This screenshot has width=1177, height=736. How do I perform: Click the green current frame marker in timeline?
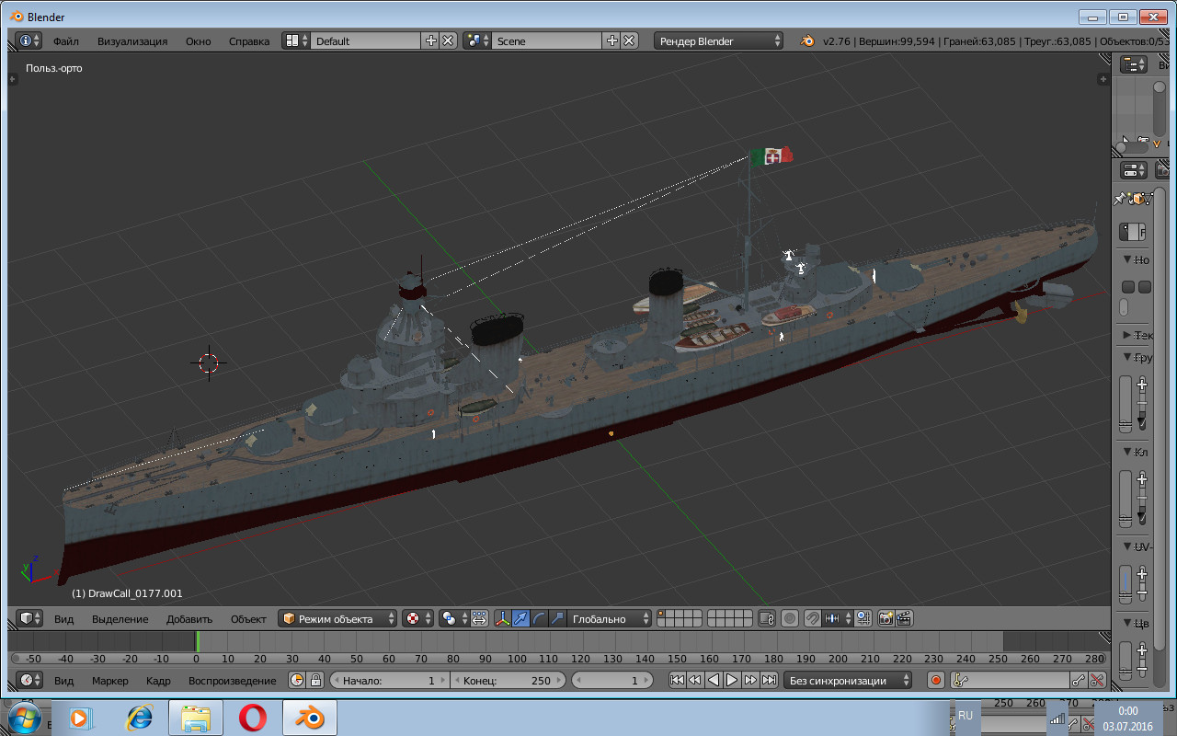point(197,642)
